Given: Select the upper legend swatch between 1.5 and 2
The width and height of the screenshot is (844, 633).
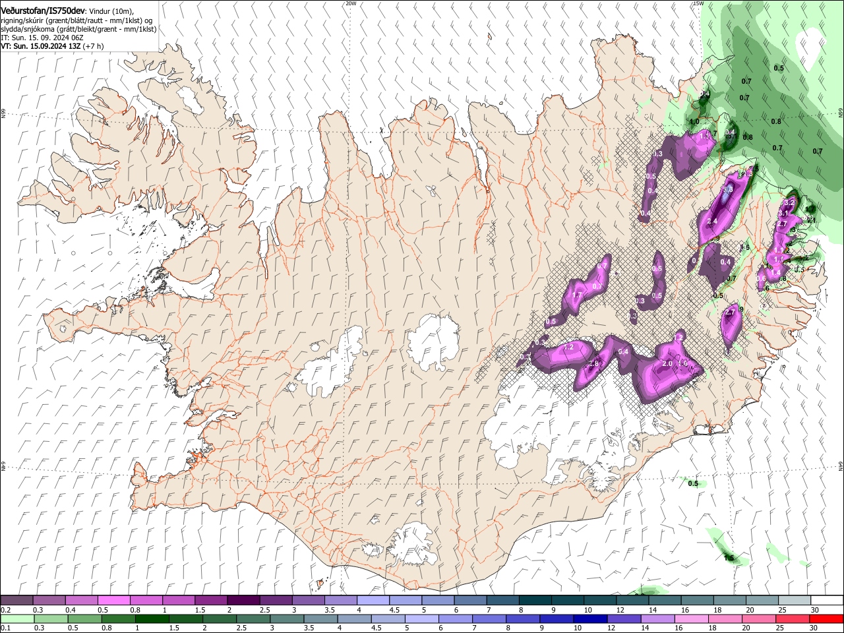Looking at the screenshot, I should pos(210,601).
